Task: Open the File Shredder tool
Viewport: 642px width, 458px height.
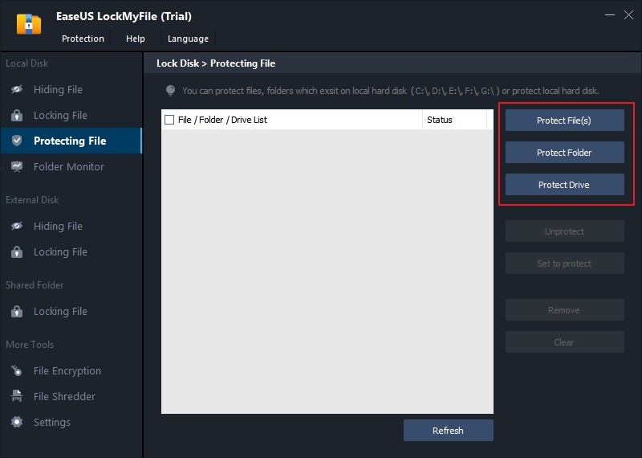Action: click(x=71, y=396)
